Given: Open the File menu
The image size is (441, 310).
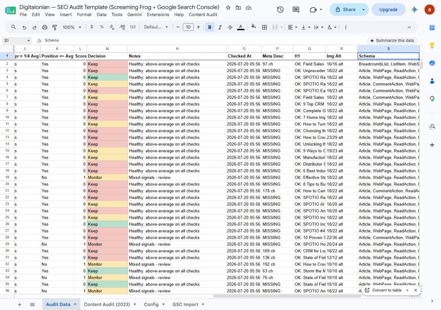Looking at the screenshot, I should coord(23,15).
